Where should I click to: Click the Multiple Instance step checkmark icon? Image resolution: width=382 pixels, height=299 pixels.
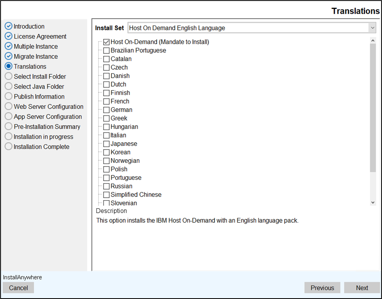tap(8, 46)
